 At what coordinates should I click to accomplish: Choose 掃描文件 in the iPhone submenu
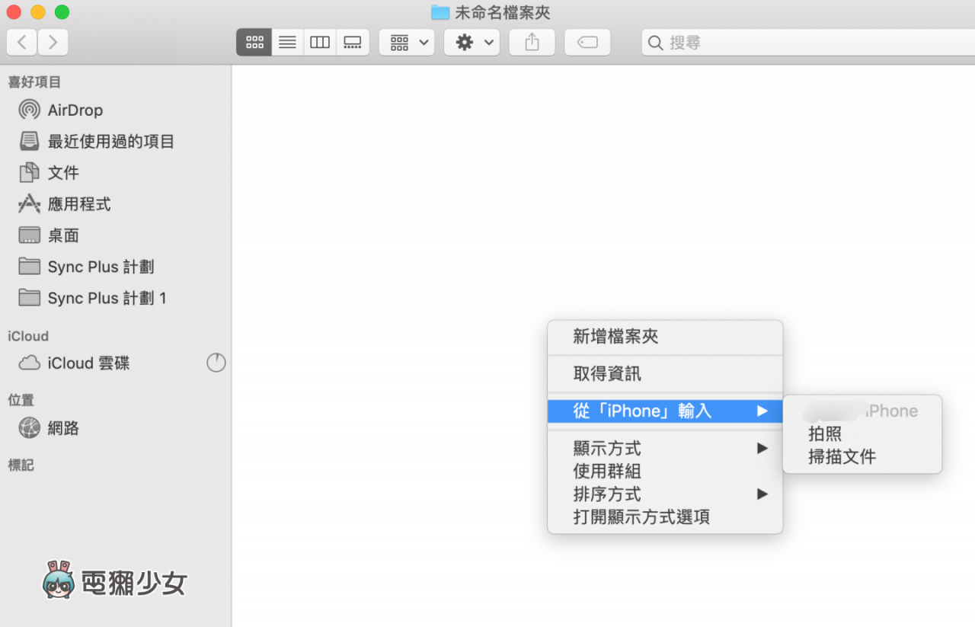862,457
